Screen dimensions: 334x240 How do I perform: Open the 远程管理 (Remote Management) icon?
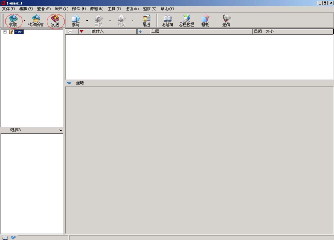point(187,21)
